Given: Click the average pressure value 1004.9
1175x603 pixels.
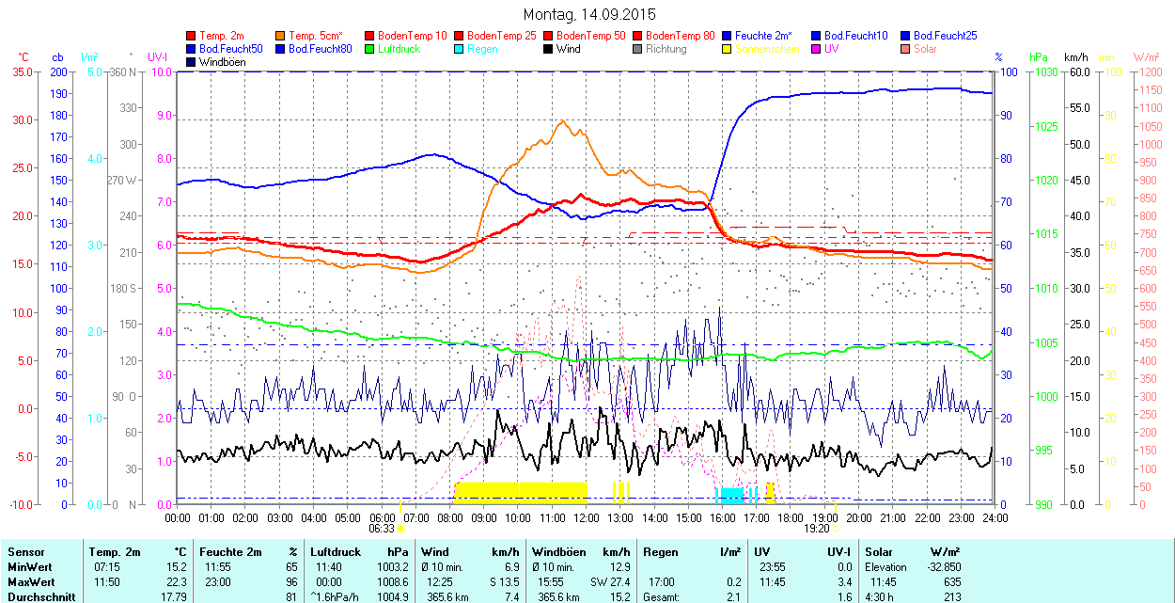Looking at the screenshot, I should pos(393,597).
